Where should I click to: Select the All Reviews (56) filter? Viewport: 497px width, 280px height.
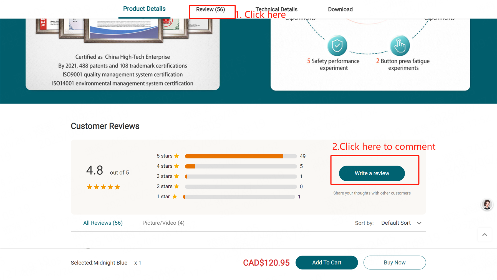[103, 223]
